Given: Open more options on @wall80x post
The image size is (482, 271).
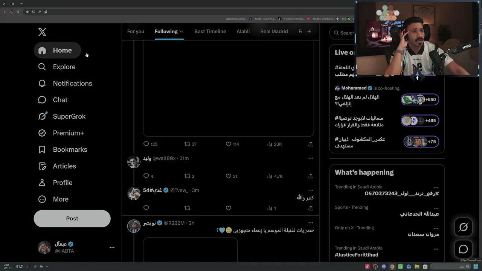Looking at the screenshot, I should click(311, 158).
